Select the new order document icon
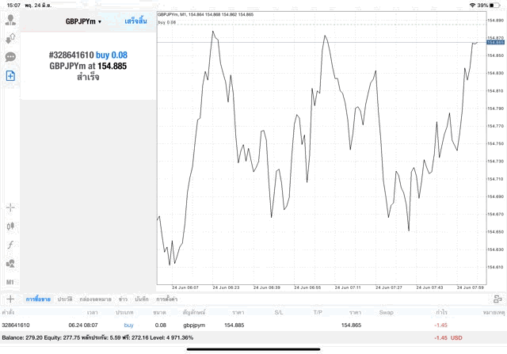Viewport: 507px width, 354px height. 10,76
